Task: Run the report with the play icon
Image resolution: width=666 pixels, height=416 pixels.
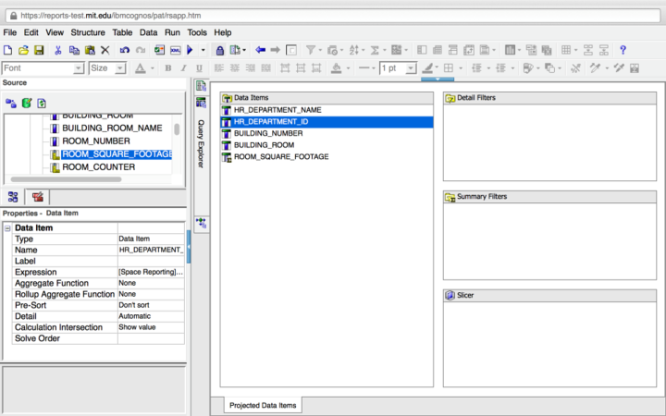Action: click(190, 50)
